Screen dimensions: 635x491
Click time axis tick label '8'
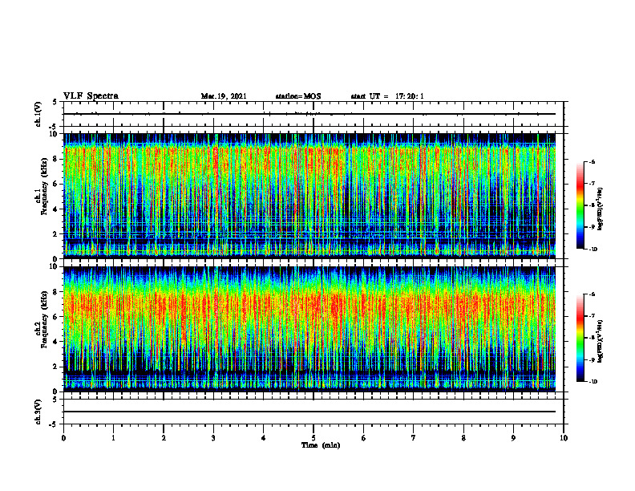click(x=463, y=438)
